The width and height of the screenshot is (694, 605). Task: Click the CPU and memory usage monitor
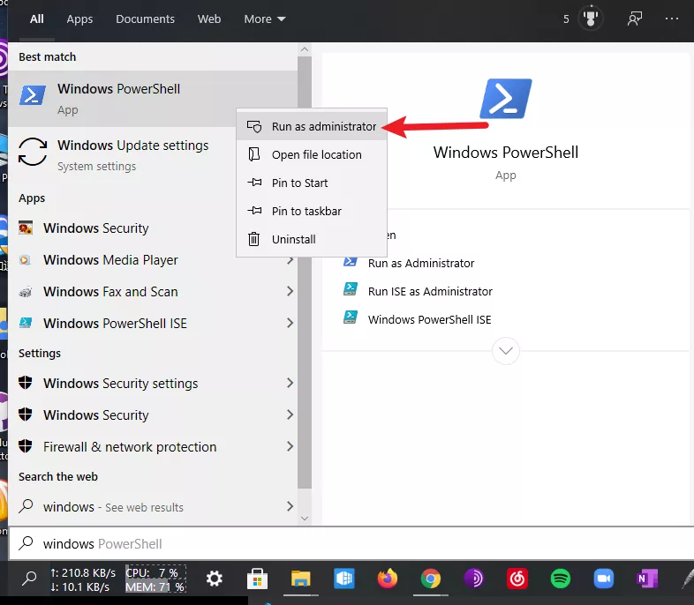click(x=155, y=579)
